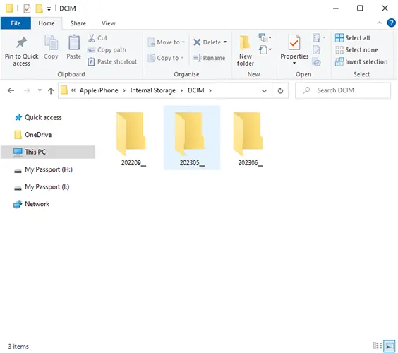Click the Pin to Quick access icon

pos(22,42)
